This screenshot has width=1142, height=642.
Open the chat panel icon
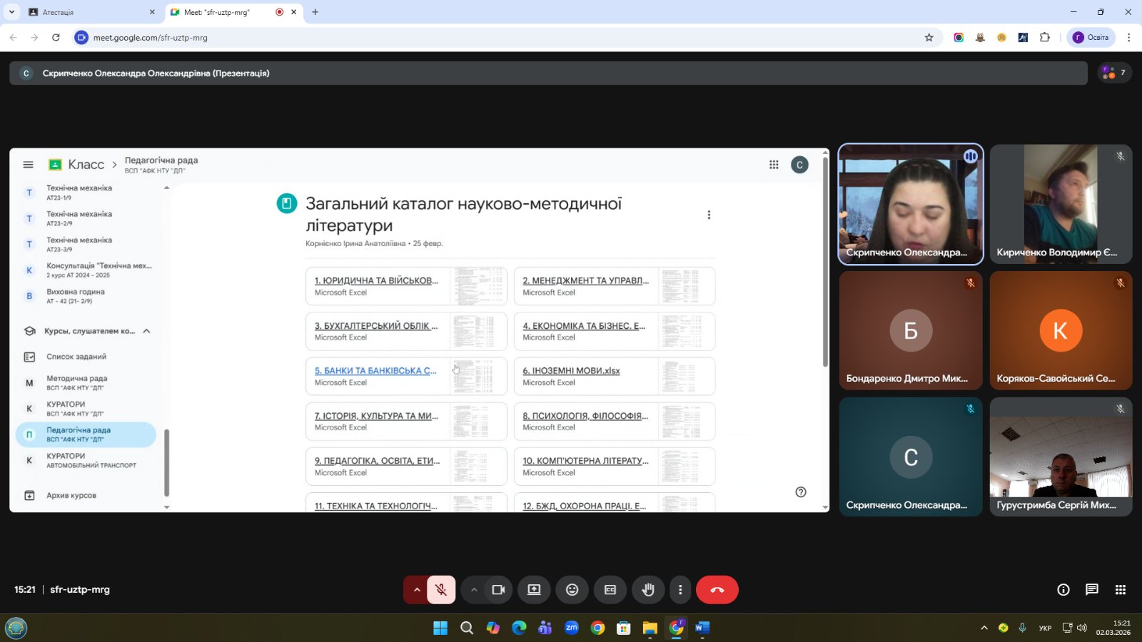point(1091,590)
